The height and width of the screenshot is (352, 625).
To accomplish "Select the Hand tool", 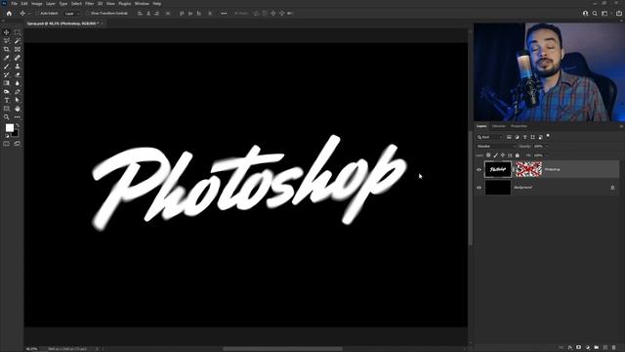I will [18, 109].
